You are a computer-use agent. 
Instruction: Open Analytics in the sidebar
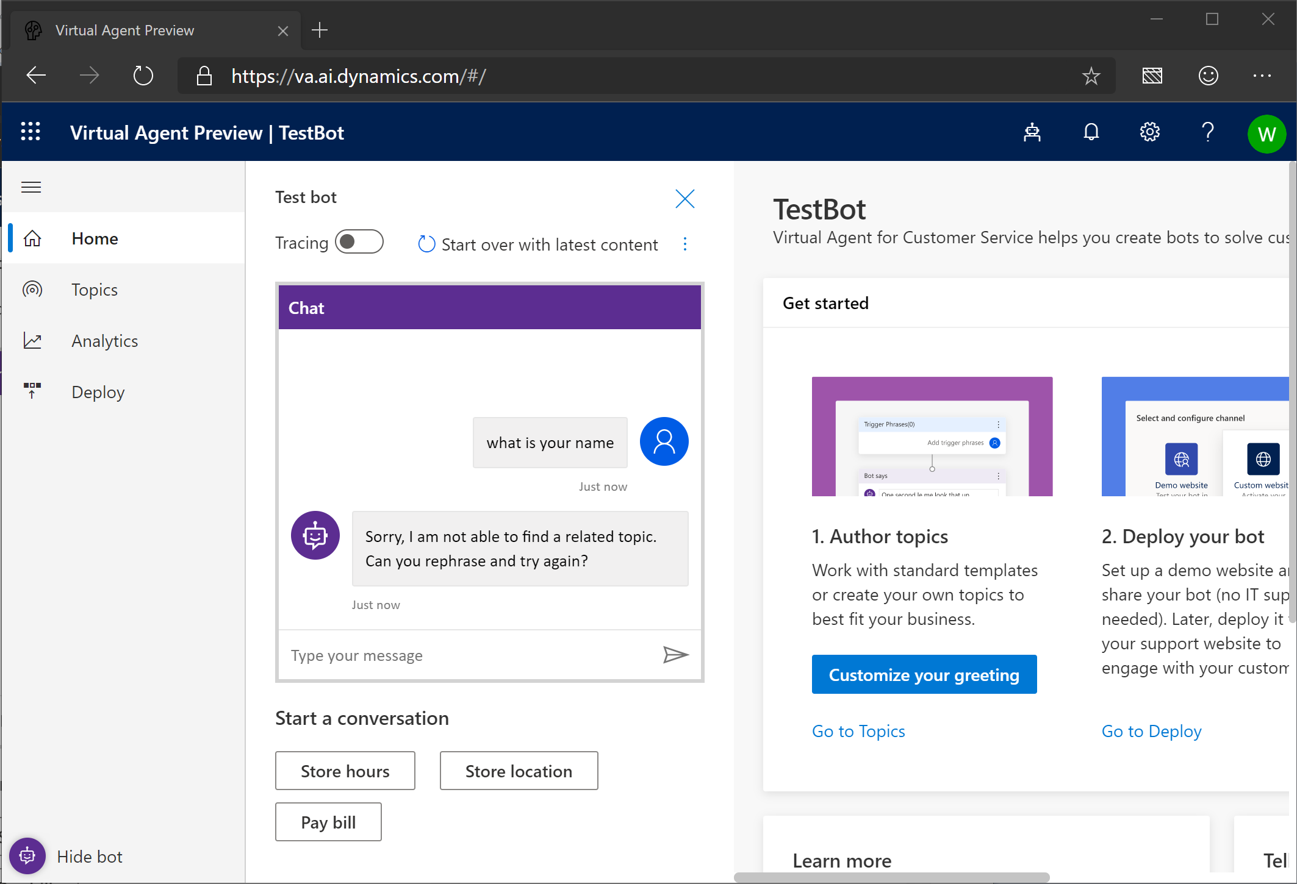(x=104, y=341)
